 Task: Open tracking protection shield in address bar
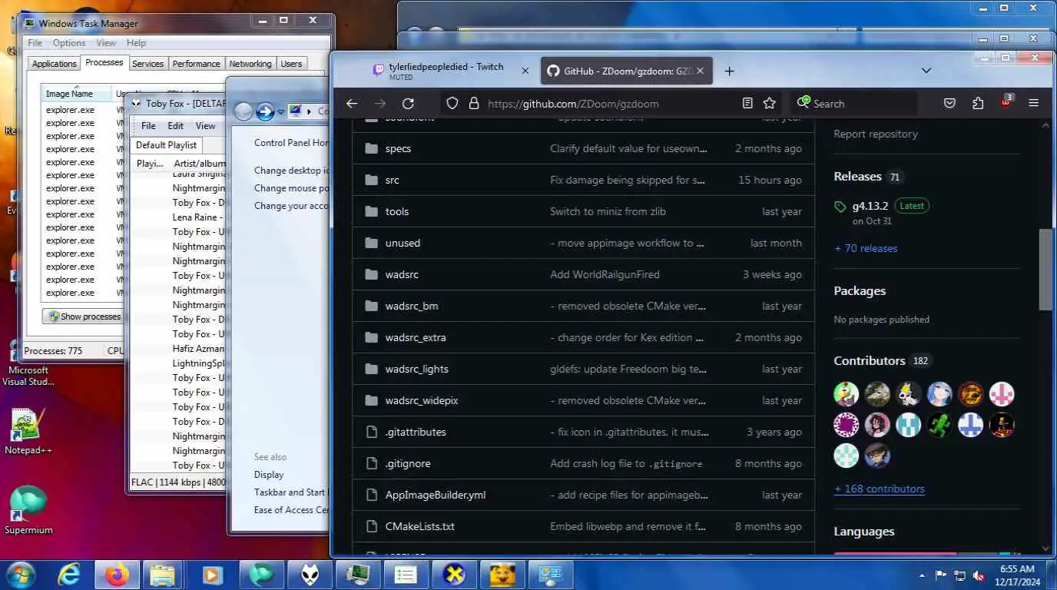point(452,104)
